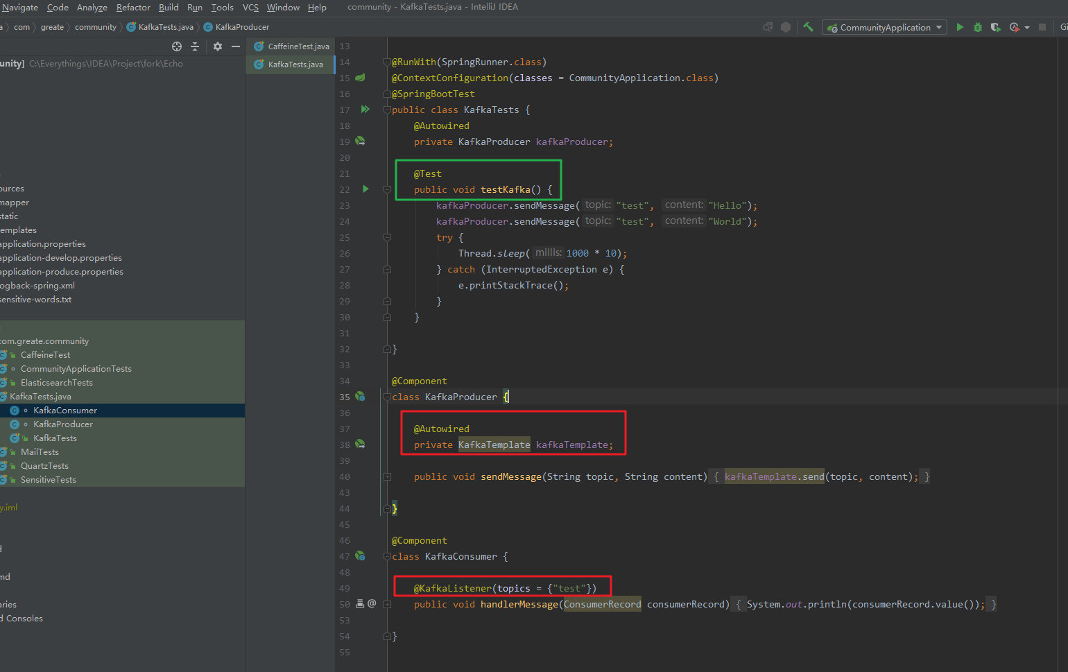Viewport: 1068px width, 672px height.
Task: Collapse the try block fold at line 25
Action: pyautogui.click(x=387, y=237)
